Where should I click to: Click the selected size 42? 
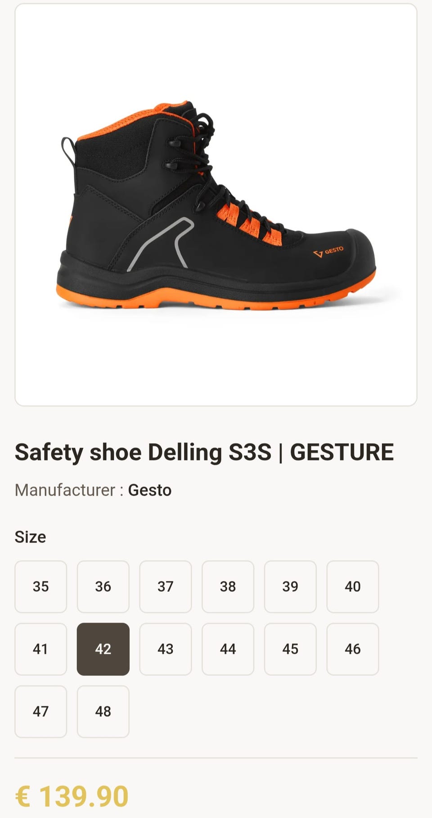point(103,649)
